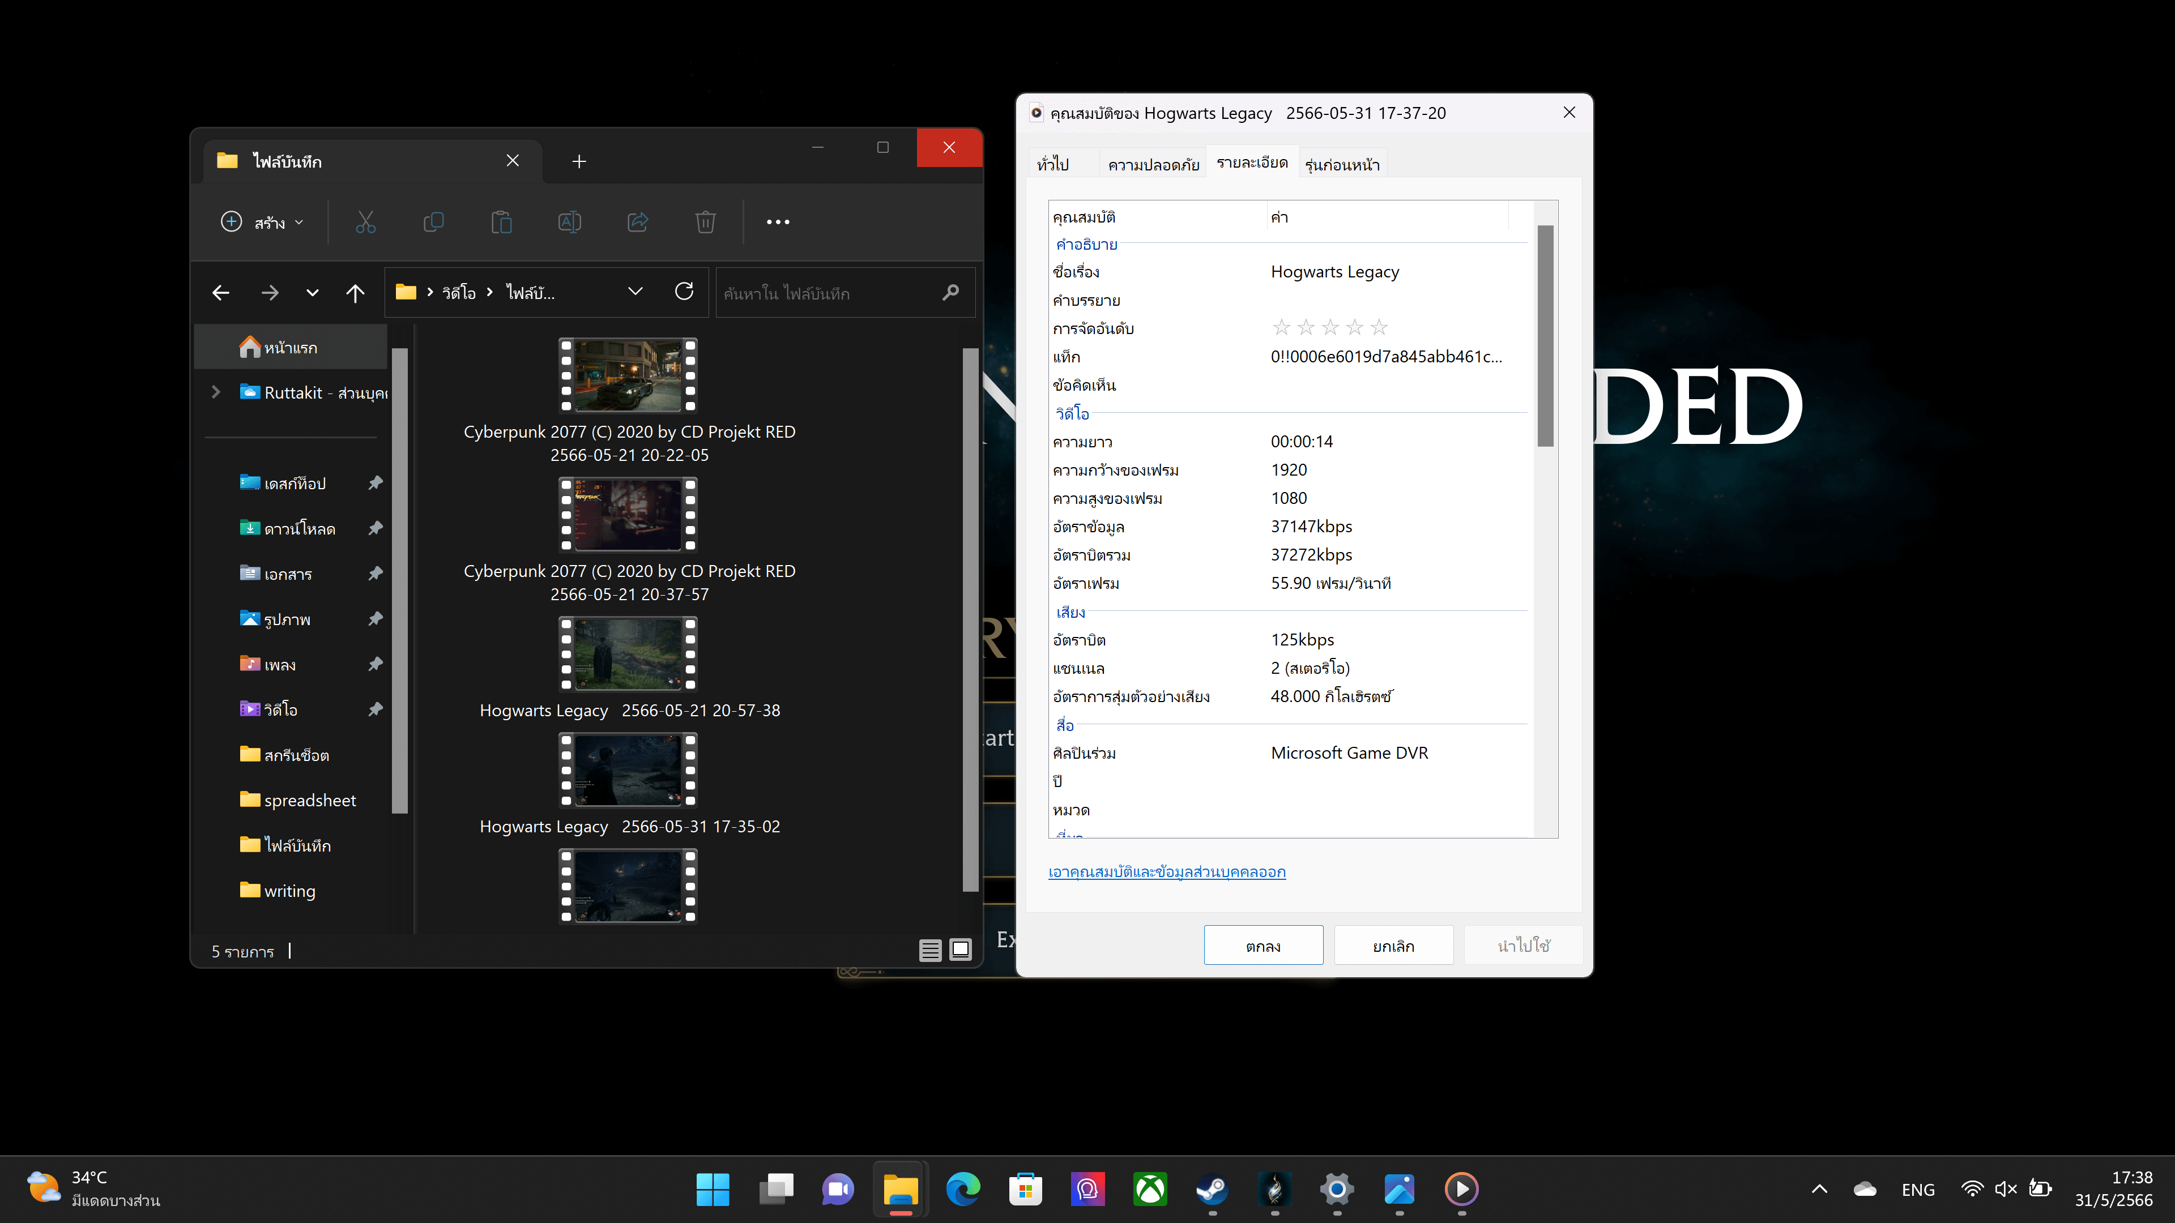Click the remove properties and personal information link
Screen dimensions: 2175x1223
(1167, 872)
